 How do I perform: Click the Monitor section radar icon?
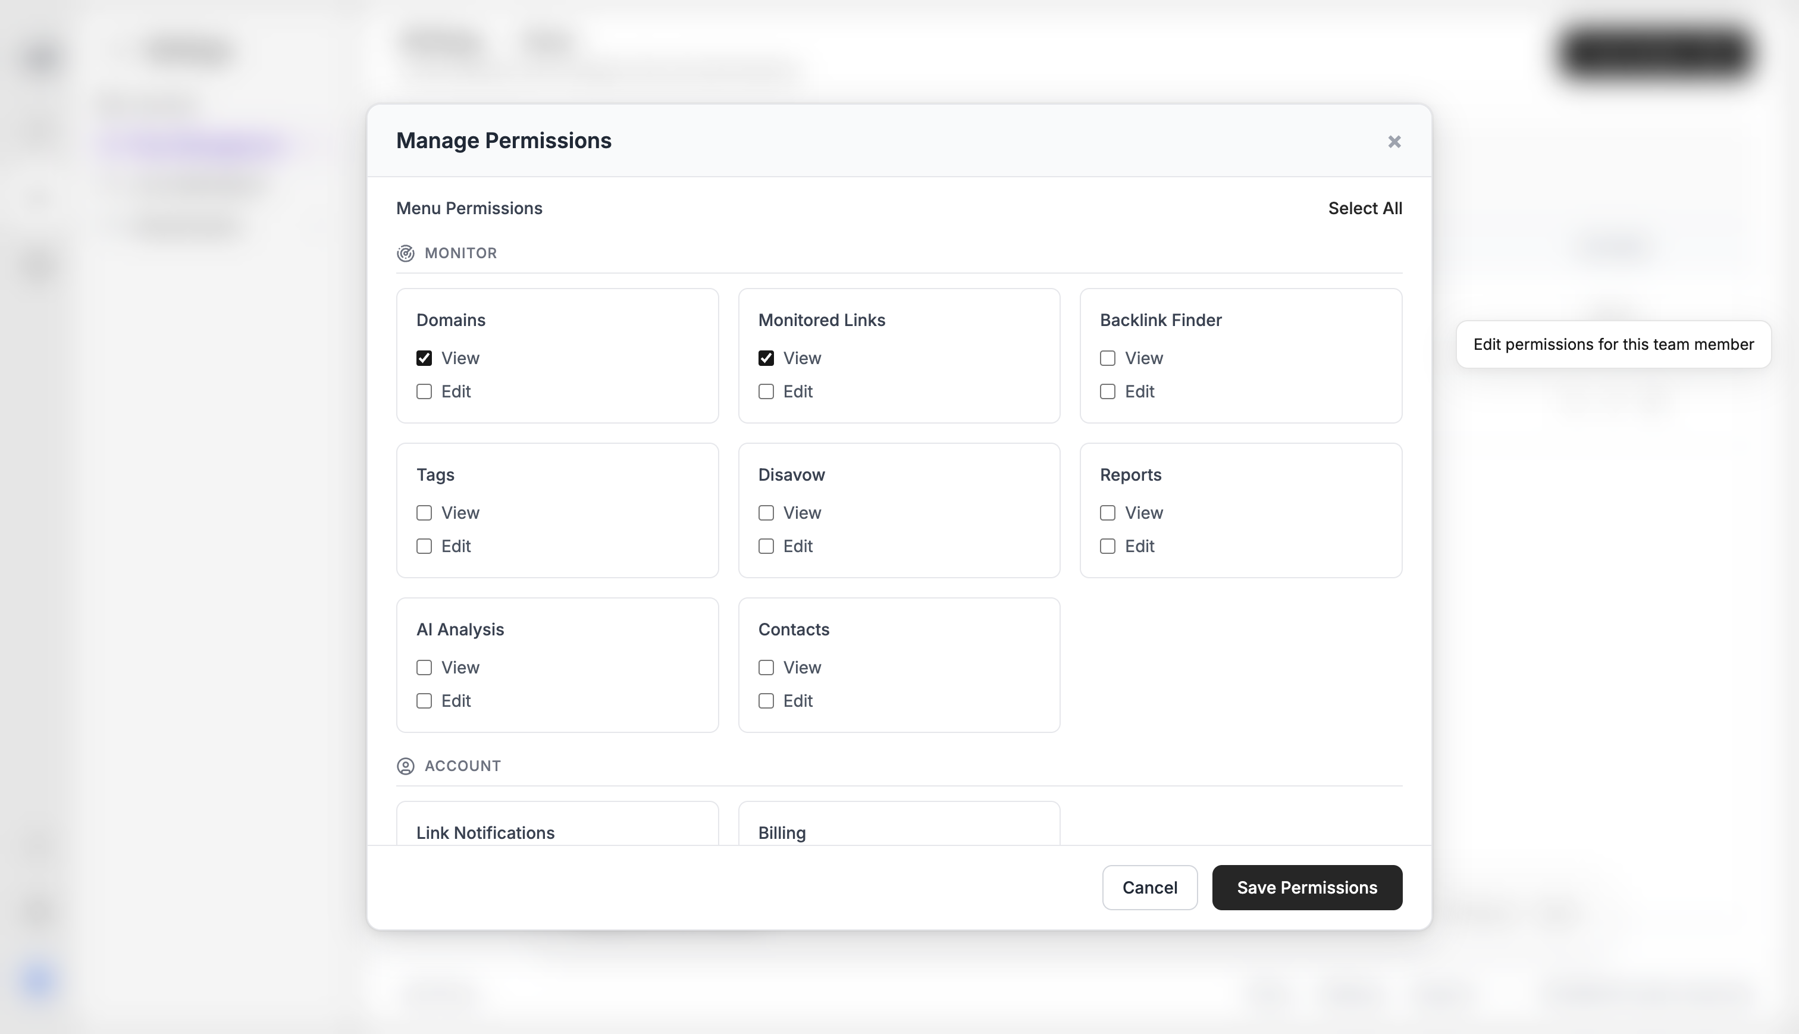pyautogui.click(x=405, y=253)
